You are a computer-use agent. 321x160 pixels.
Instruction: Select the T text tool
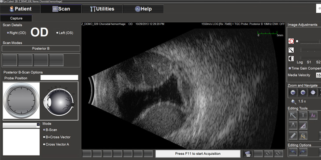(303, 116)
